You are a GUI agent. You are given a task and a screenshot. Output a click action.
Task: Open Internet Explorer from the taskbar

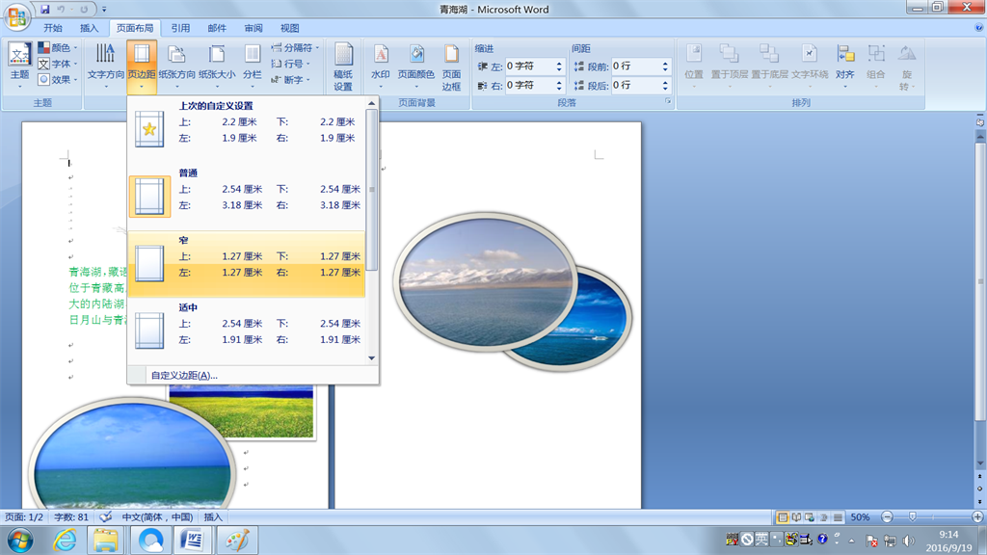coord(65,541)
